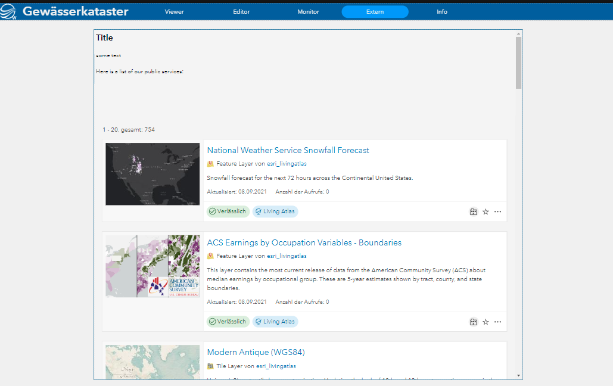The image size is (613, 386).
Task: Open National Weather Service Snowfall Forecast link
Action: pos(288,150)
